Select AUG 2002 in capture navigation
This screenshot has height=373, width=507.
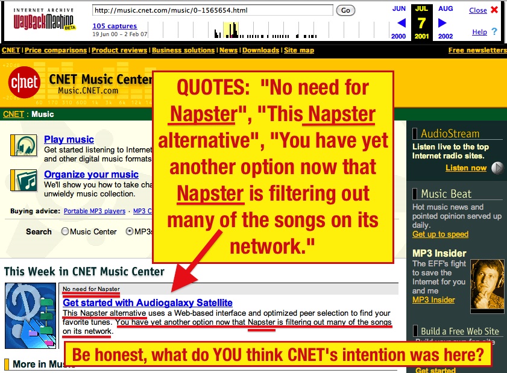[446, 22]
